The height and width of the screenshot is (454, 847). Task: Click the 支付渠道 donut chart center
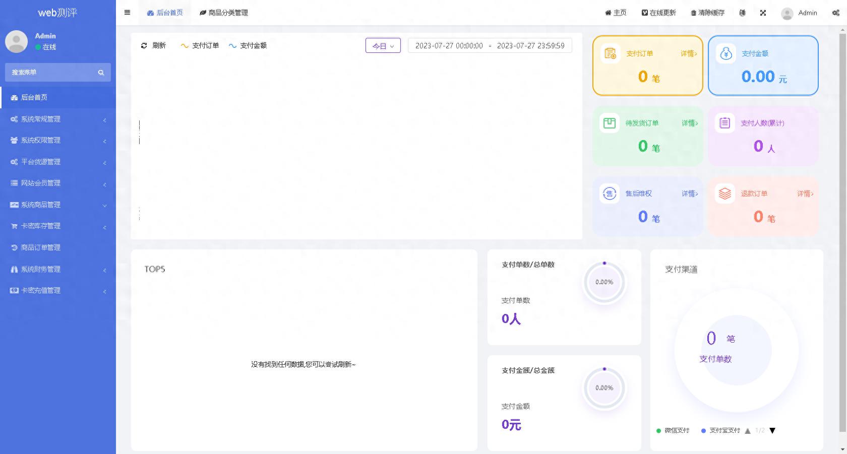pos(737,350)
